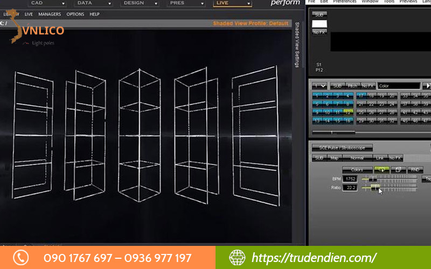
Task: Switch to the CAD mode tab
Action: coord(37,3)
